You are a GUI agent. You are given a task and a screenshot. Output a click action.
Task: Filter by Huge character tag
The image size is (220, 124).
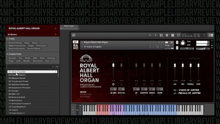pyautogui.click(x=11, y=61)
